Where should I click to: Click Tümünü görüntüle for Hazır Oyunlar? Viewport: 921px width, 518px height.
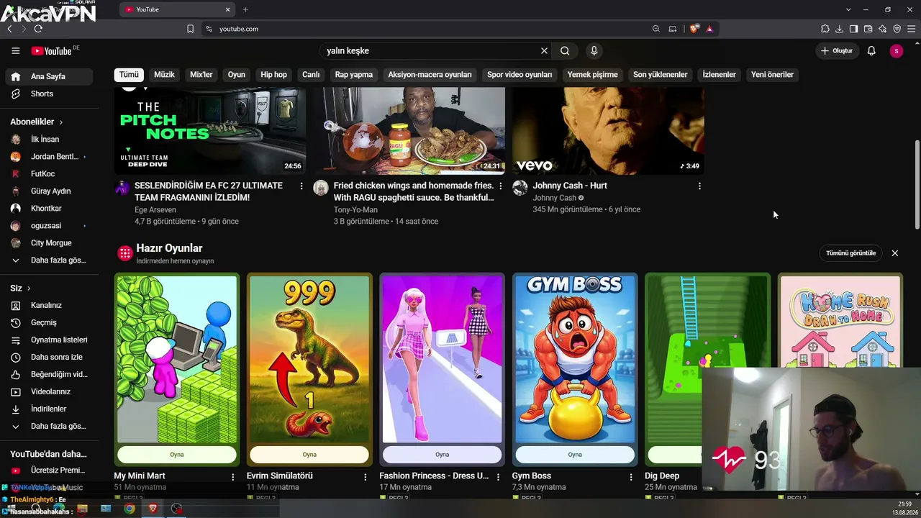click(851, 253)
